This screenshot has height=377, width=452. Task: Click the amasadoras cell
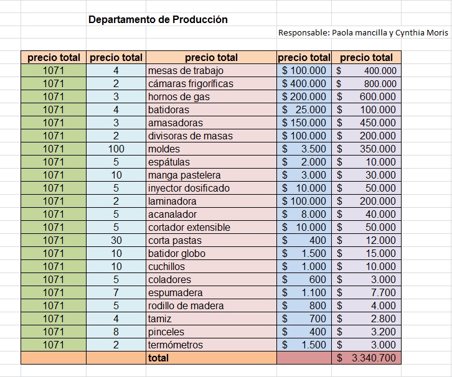[x=211, y=123]
